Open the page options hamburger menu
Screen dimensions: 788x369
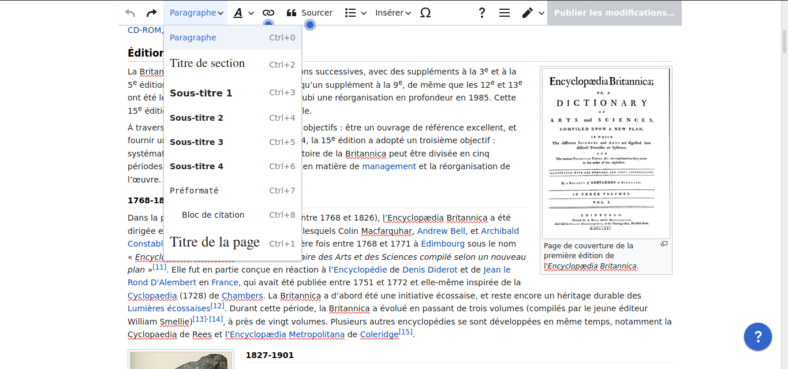(505, 13)
